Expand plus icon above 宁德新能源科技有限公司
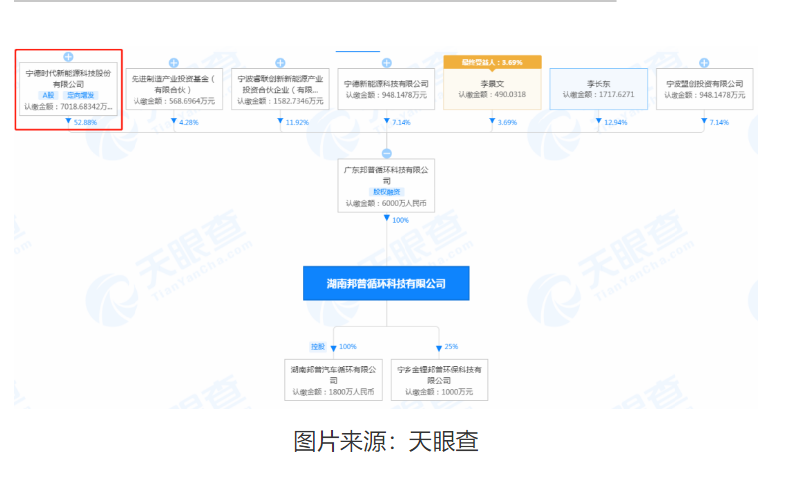This screenshot has width=810, height=477. (386, 63)
